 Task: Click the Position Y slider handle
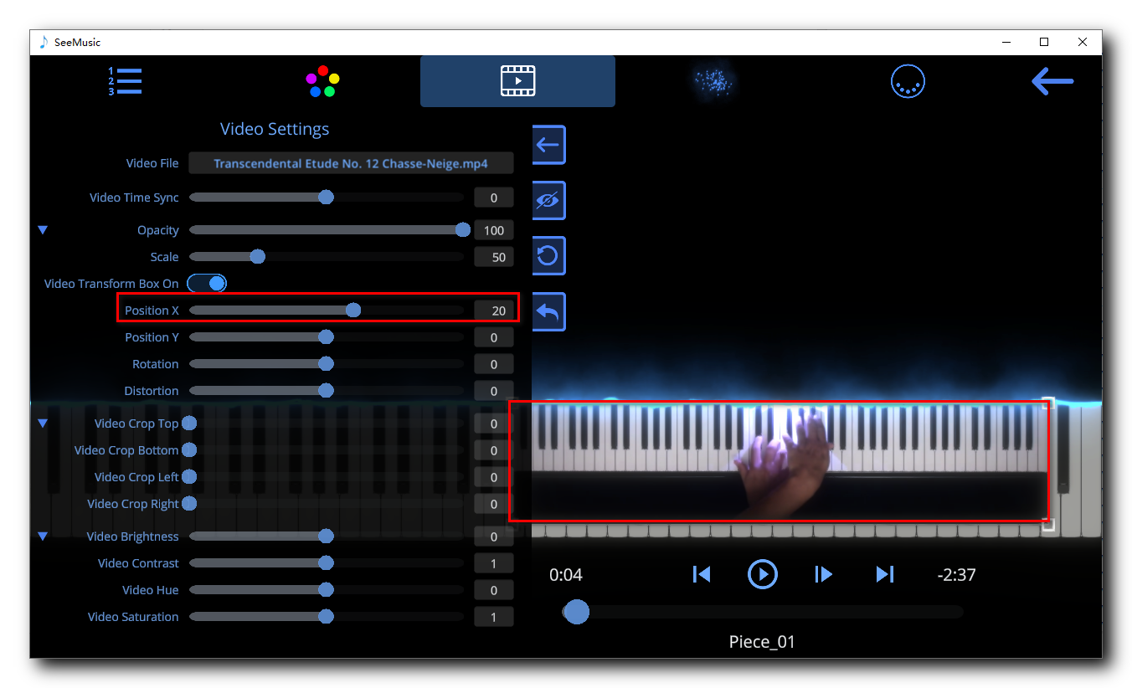coord(327,337)
